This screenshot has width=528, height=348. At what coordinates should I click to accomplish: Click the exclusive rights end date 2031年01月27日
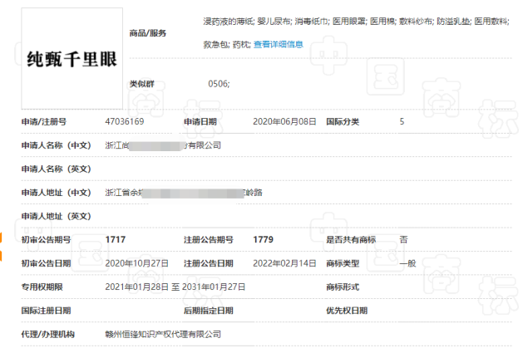pyautogui.click(x=214, y=287)
